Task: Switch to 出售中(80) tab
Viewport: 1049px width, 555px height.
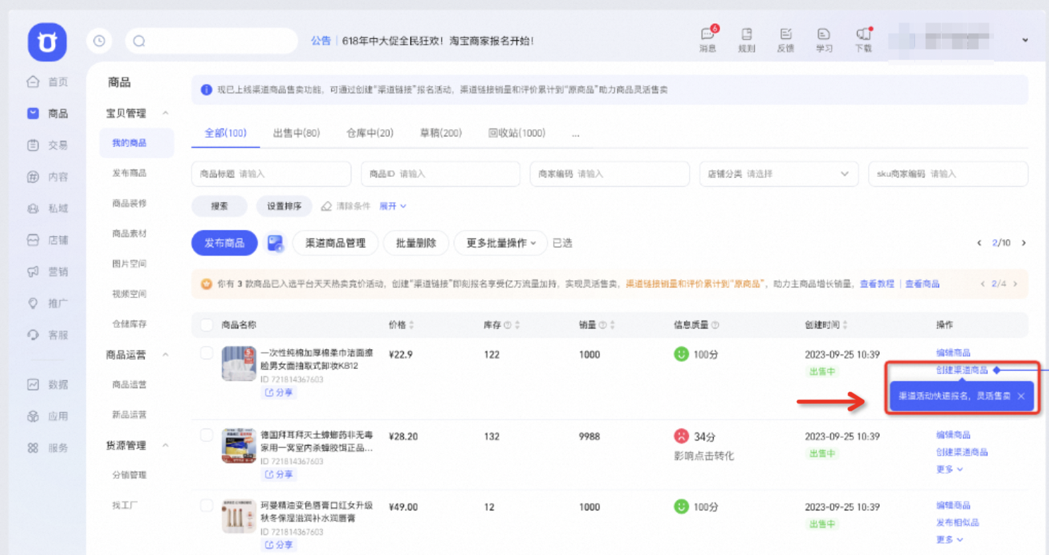Action: [296, 133]
